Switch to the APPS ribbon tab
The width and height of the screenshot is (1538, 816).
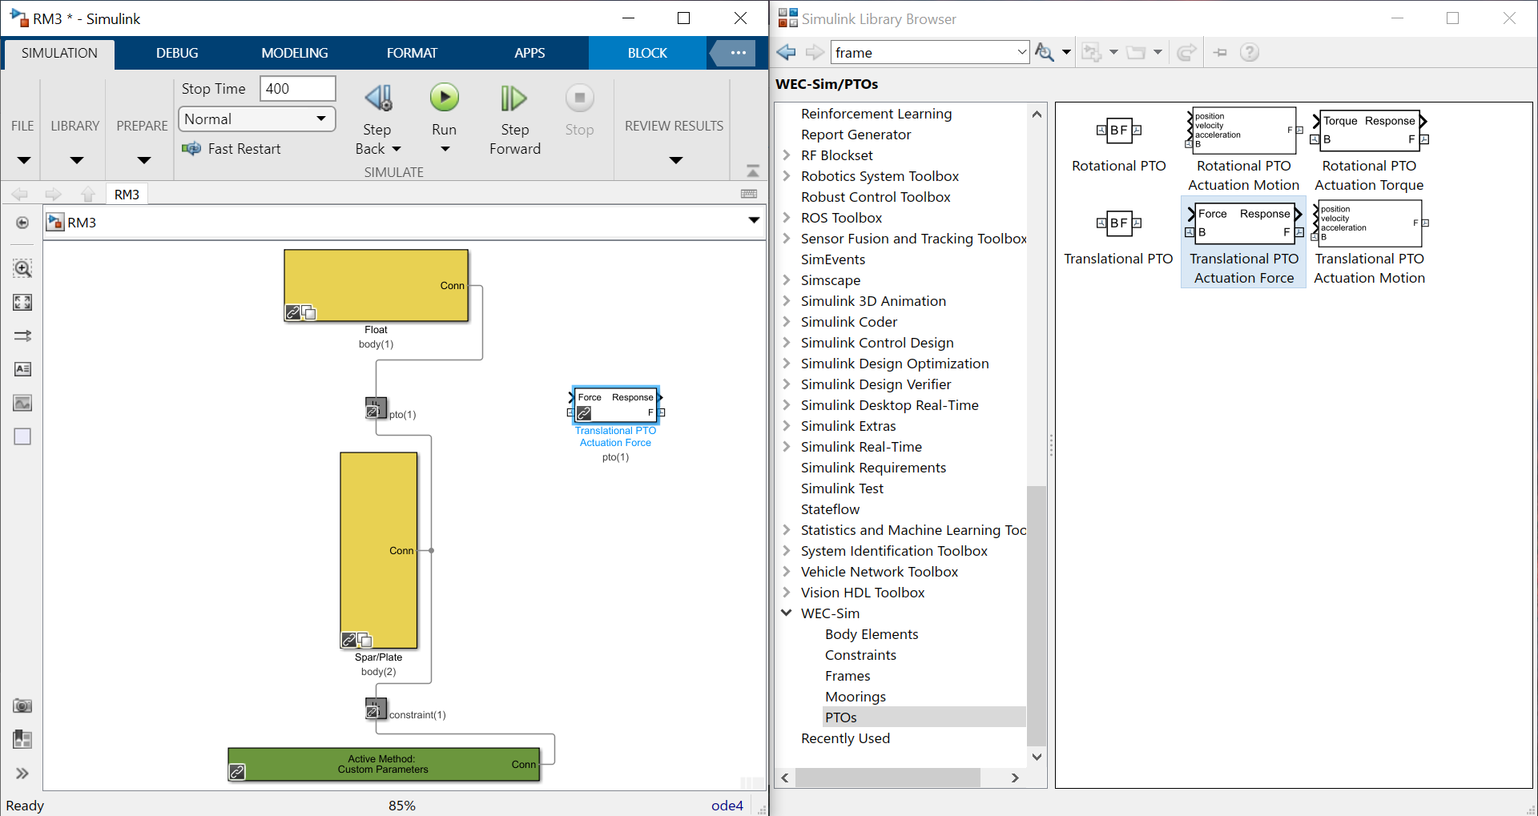point(529,53)
